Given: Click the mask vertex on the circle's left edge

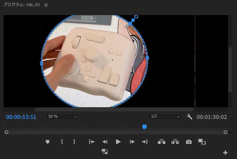Looking at the screenshot, I should [42, 63].
